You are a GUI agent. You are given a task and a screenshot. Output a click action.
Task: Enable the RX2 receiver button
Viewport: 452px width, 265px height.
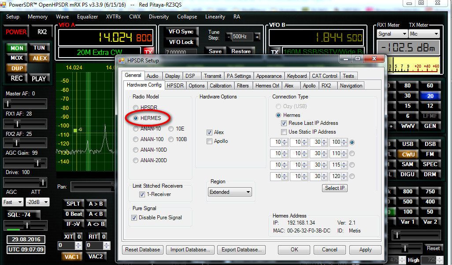point(42,32)
